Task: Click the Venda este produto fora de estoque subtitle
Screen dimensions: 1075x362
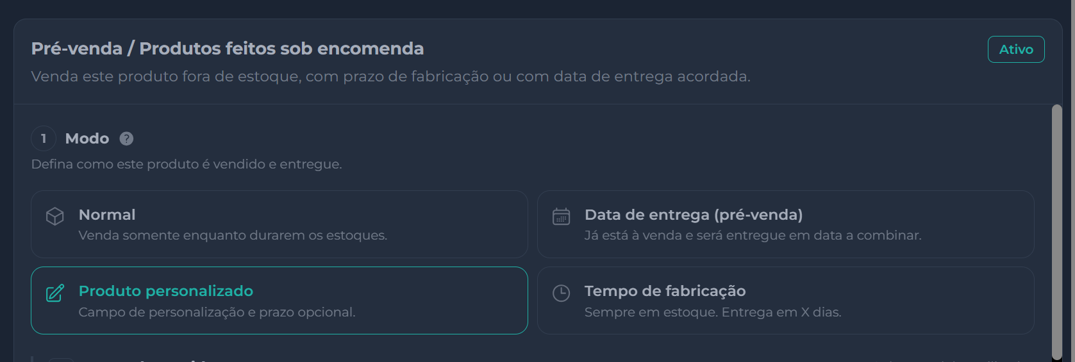Action: tap(390, 76)
